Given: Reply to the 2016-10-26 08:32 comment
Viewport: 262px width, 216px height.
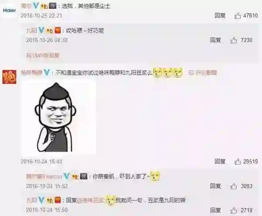Looking at the screenshot, I should (216, 40).
